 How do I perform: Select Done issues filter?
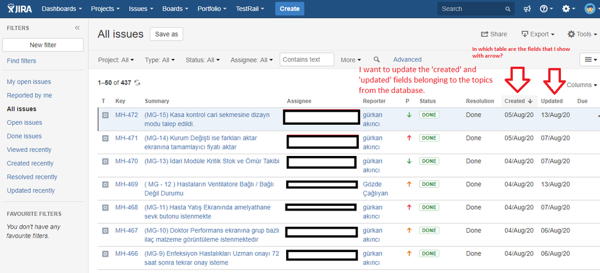(24, 136)
